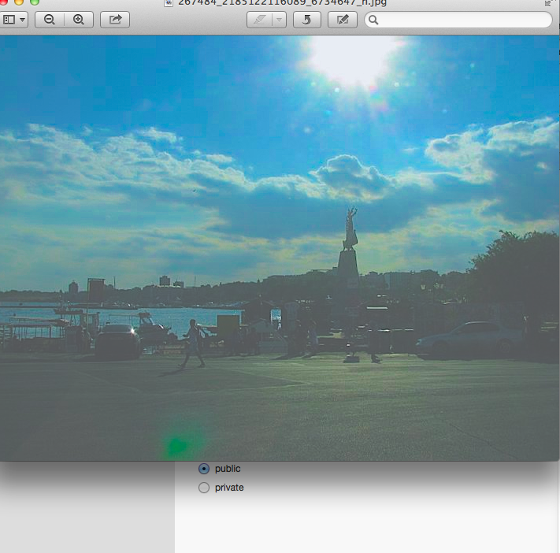Enter full screen using the title bar arrows
The width and height of the screenshot is (560, 553).
click(x=548, y=2)
